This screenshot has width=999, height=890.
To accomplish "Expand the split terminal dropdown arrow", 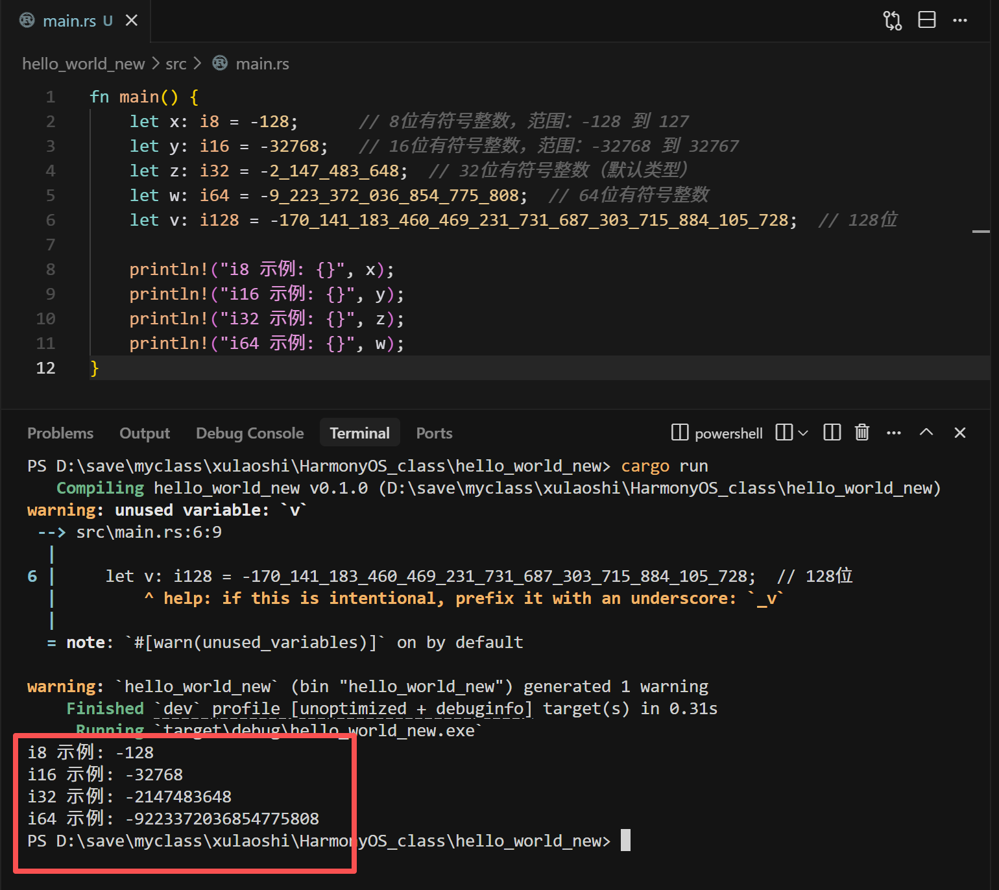I will coord(803,433).
